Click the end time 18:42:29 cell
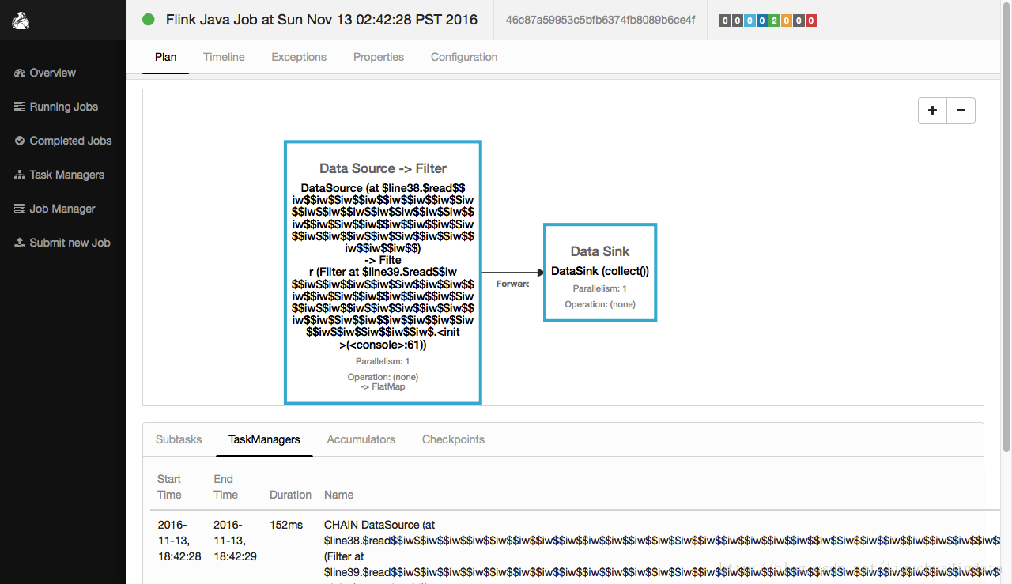 (235, 541)
